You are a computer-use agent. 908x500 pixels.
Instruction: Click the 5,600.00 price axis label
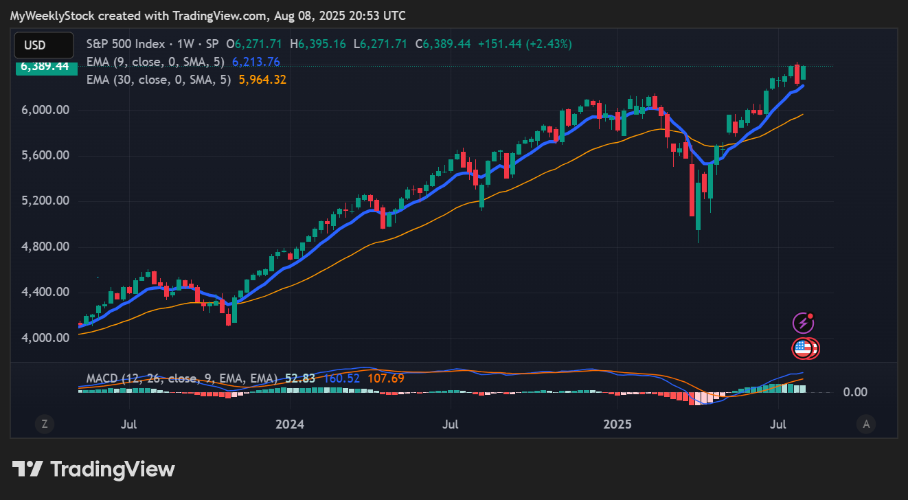click(45, 155)
